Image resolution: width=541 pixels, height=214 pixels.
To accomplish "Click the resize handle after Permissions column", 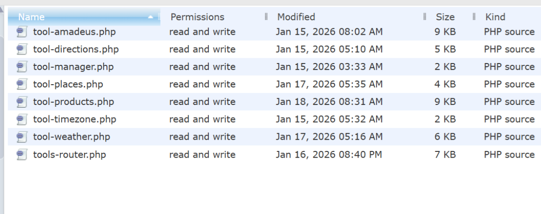I will pos(266,17).
